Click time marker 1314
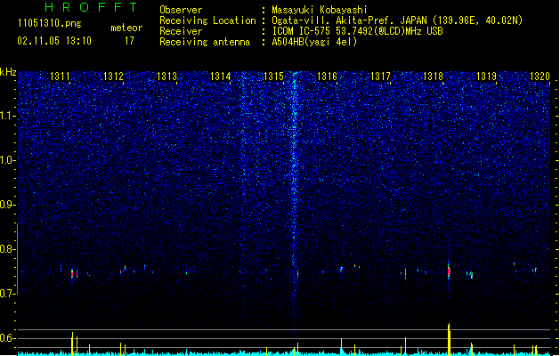 [221, 77]
